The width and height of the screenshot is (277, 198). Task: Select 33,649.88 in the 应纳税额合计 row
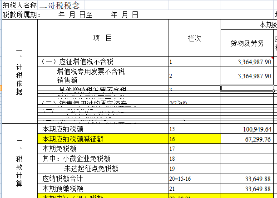click(x=247, y=178)
